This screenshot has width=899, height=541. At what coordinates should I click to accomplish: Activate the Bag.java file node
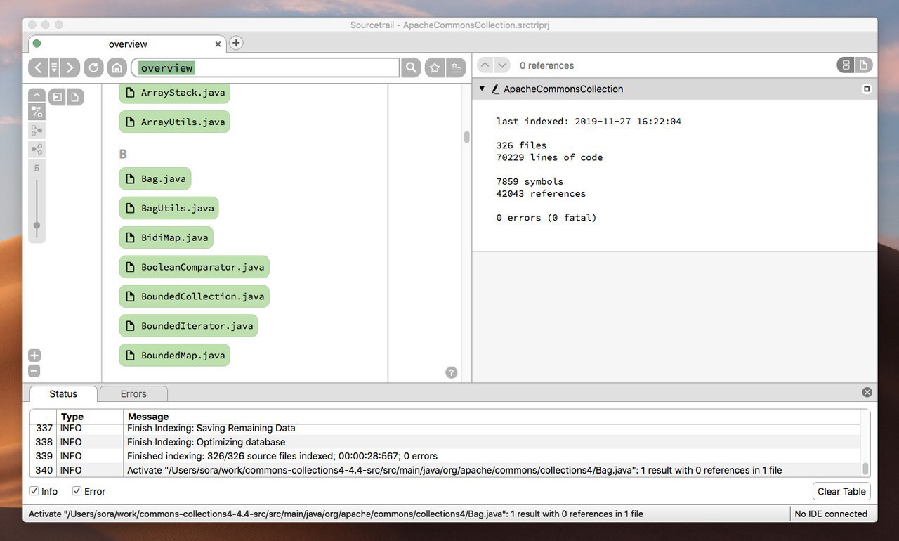(155, 178)
